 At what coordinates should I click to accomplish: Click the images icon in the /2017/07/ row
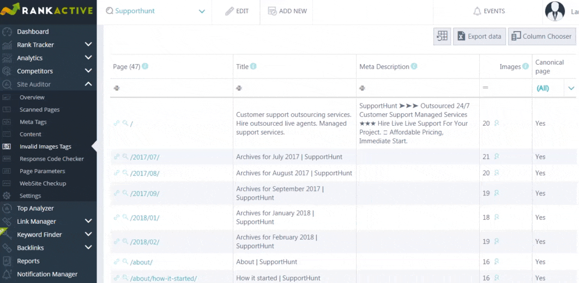click(x=497, y=157)
